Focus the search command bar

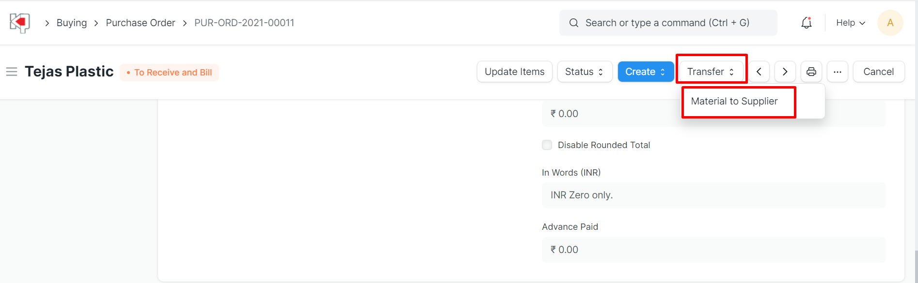667,23
